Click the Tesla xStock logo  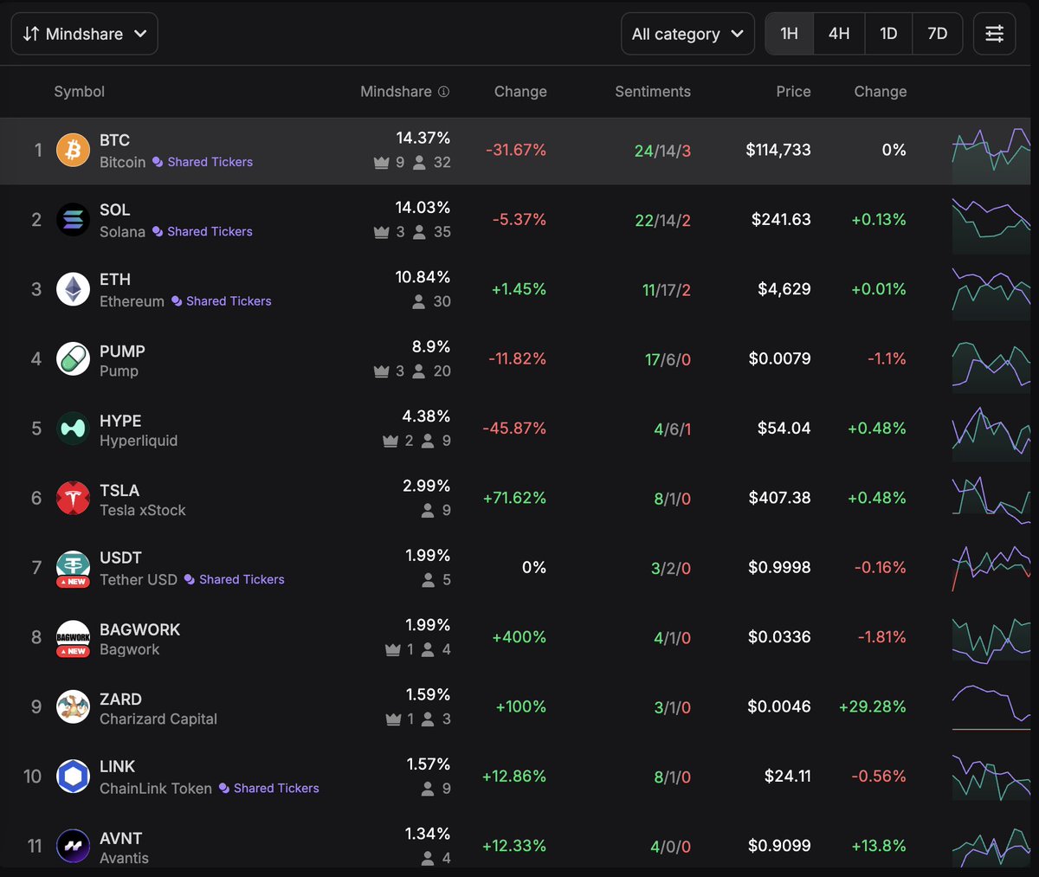[73, 498]
